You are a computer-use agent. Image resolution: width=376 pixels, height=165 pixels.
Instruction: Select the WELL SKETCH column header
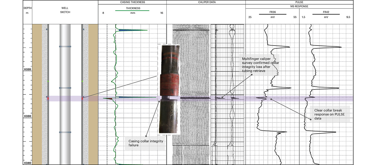click(x=65, y=10)
